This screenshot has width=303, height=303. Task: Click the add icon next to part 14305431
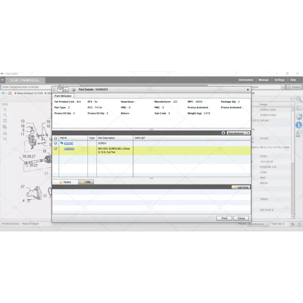(56, 149)
